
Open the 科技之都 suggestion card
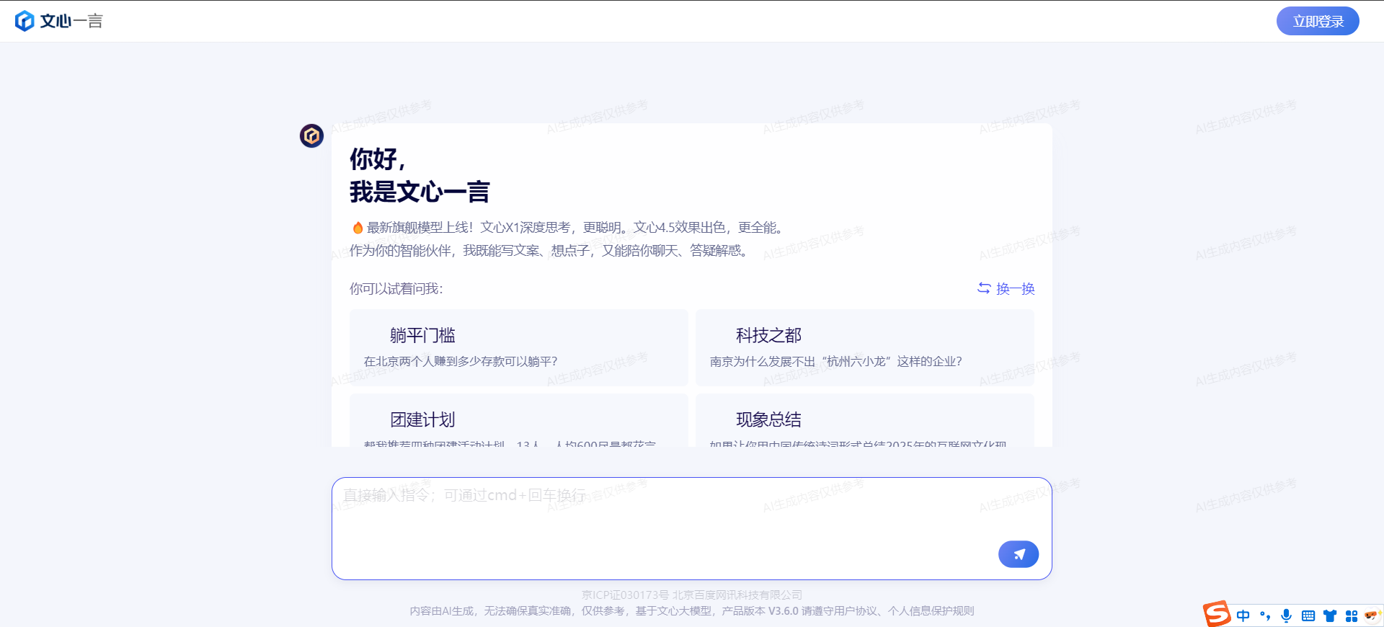pos(865,347)
